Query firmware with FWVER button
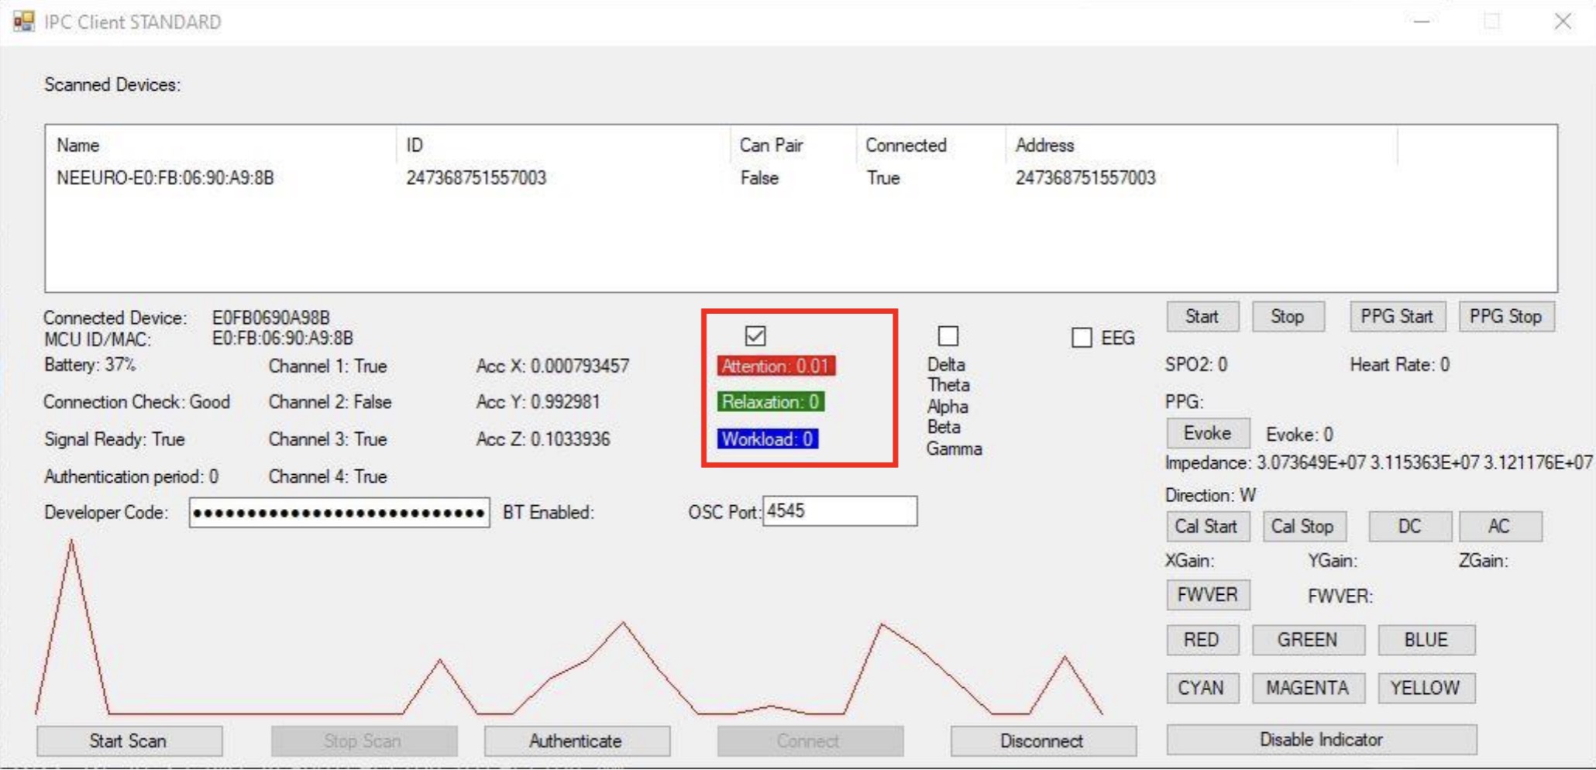The image size is (1596, 770). click(x=1207, y=595)
